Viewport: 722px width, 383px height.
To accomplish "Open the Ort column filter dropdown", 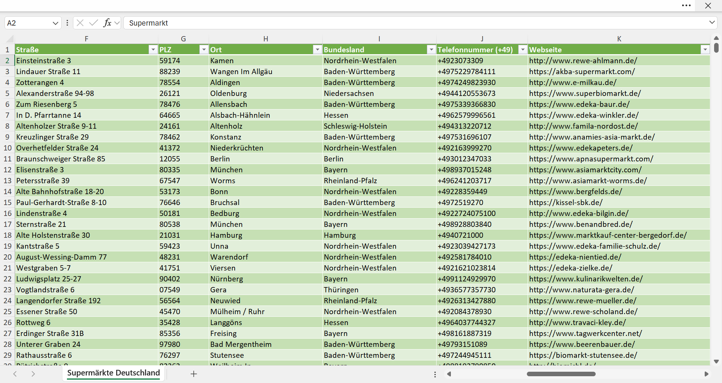I will [318, 50].
